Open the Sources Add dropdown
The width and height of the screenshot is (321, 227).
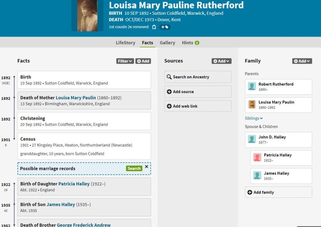click(x=221, y=61)
